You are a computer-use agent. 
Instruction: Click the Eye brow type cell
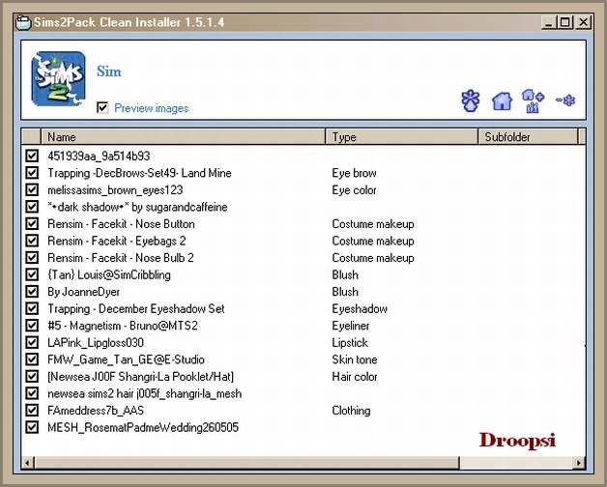tap(354, 173)
